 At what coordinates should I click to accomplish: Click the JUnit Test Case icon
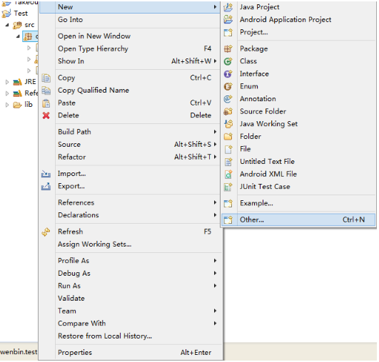pyautogui.click(x=228, y=187)
